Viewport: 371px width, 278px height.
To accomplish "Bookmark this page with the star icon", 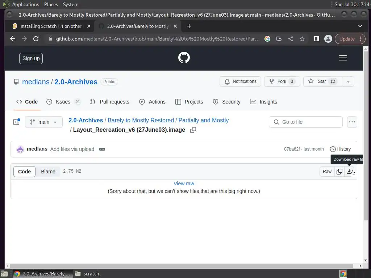I will click(302, 39).
